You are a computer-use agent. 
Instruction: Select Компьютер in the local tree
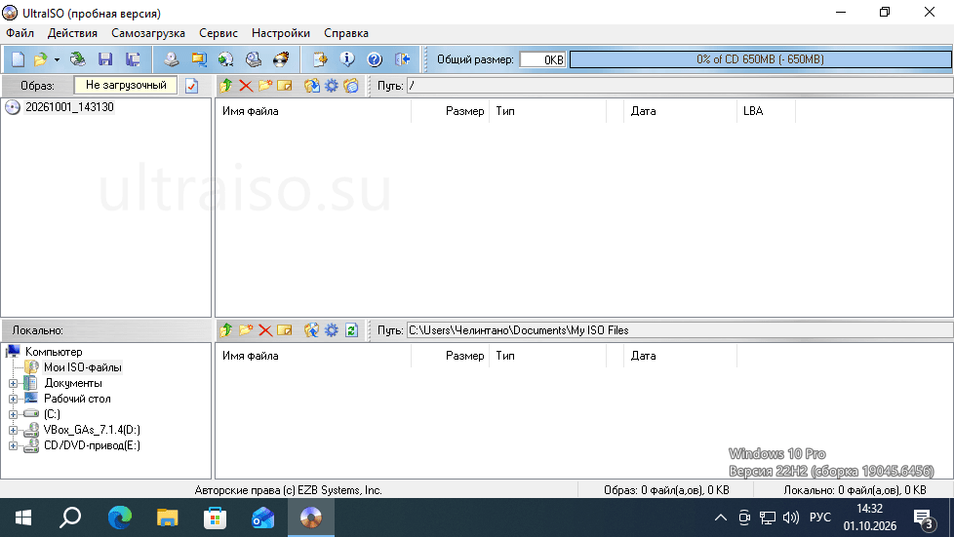point(54,352)
